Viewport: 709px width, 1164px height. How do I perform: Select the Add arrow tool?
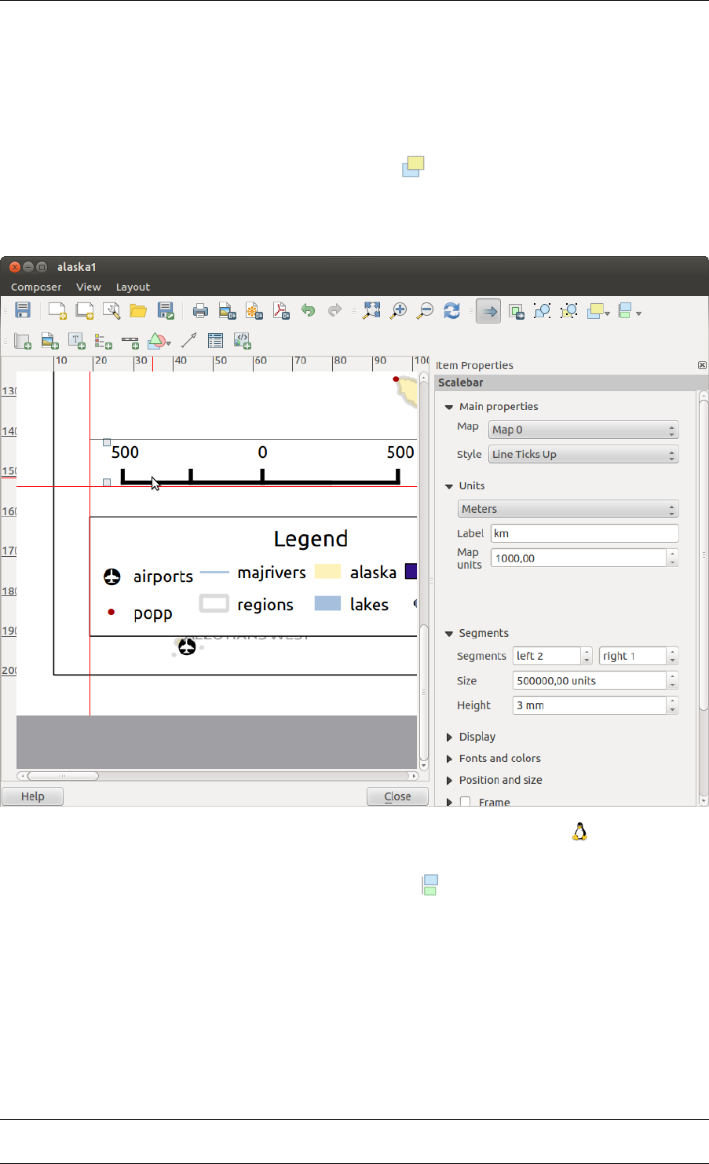tap(188, 341)
